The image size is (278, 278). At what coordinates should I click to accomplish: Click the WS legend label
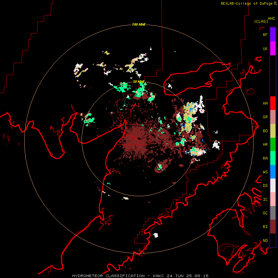265,172
